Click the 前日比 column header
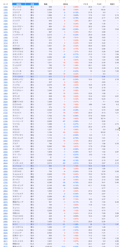Image resolution: width=120 pixels, height=247 pixels. click(x=65, y=4)
